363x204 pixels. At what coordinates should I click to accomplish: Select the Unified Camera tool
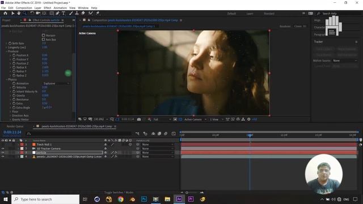click(38, 14)
